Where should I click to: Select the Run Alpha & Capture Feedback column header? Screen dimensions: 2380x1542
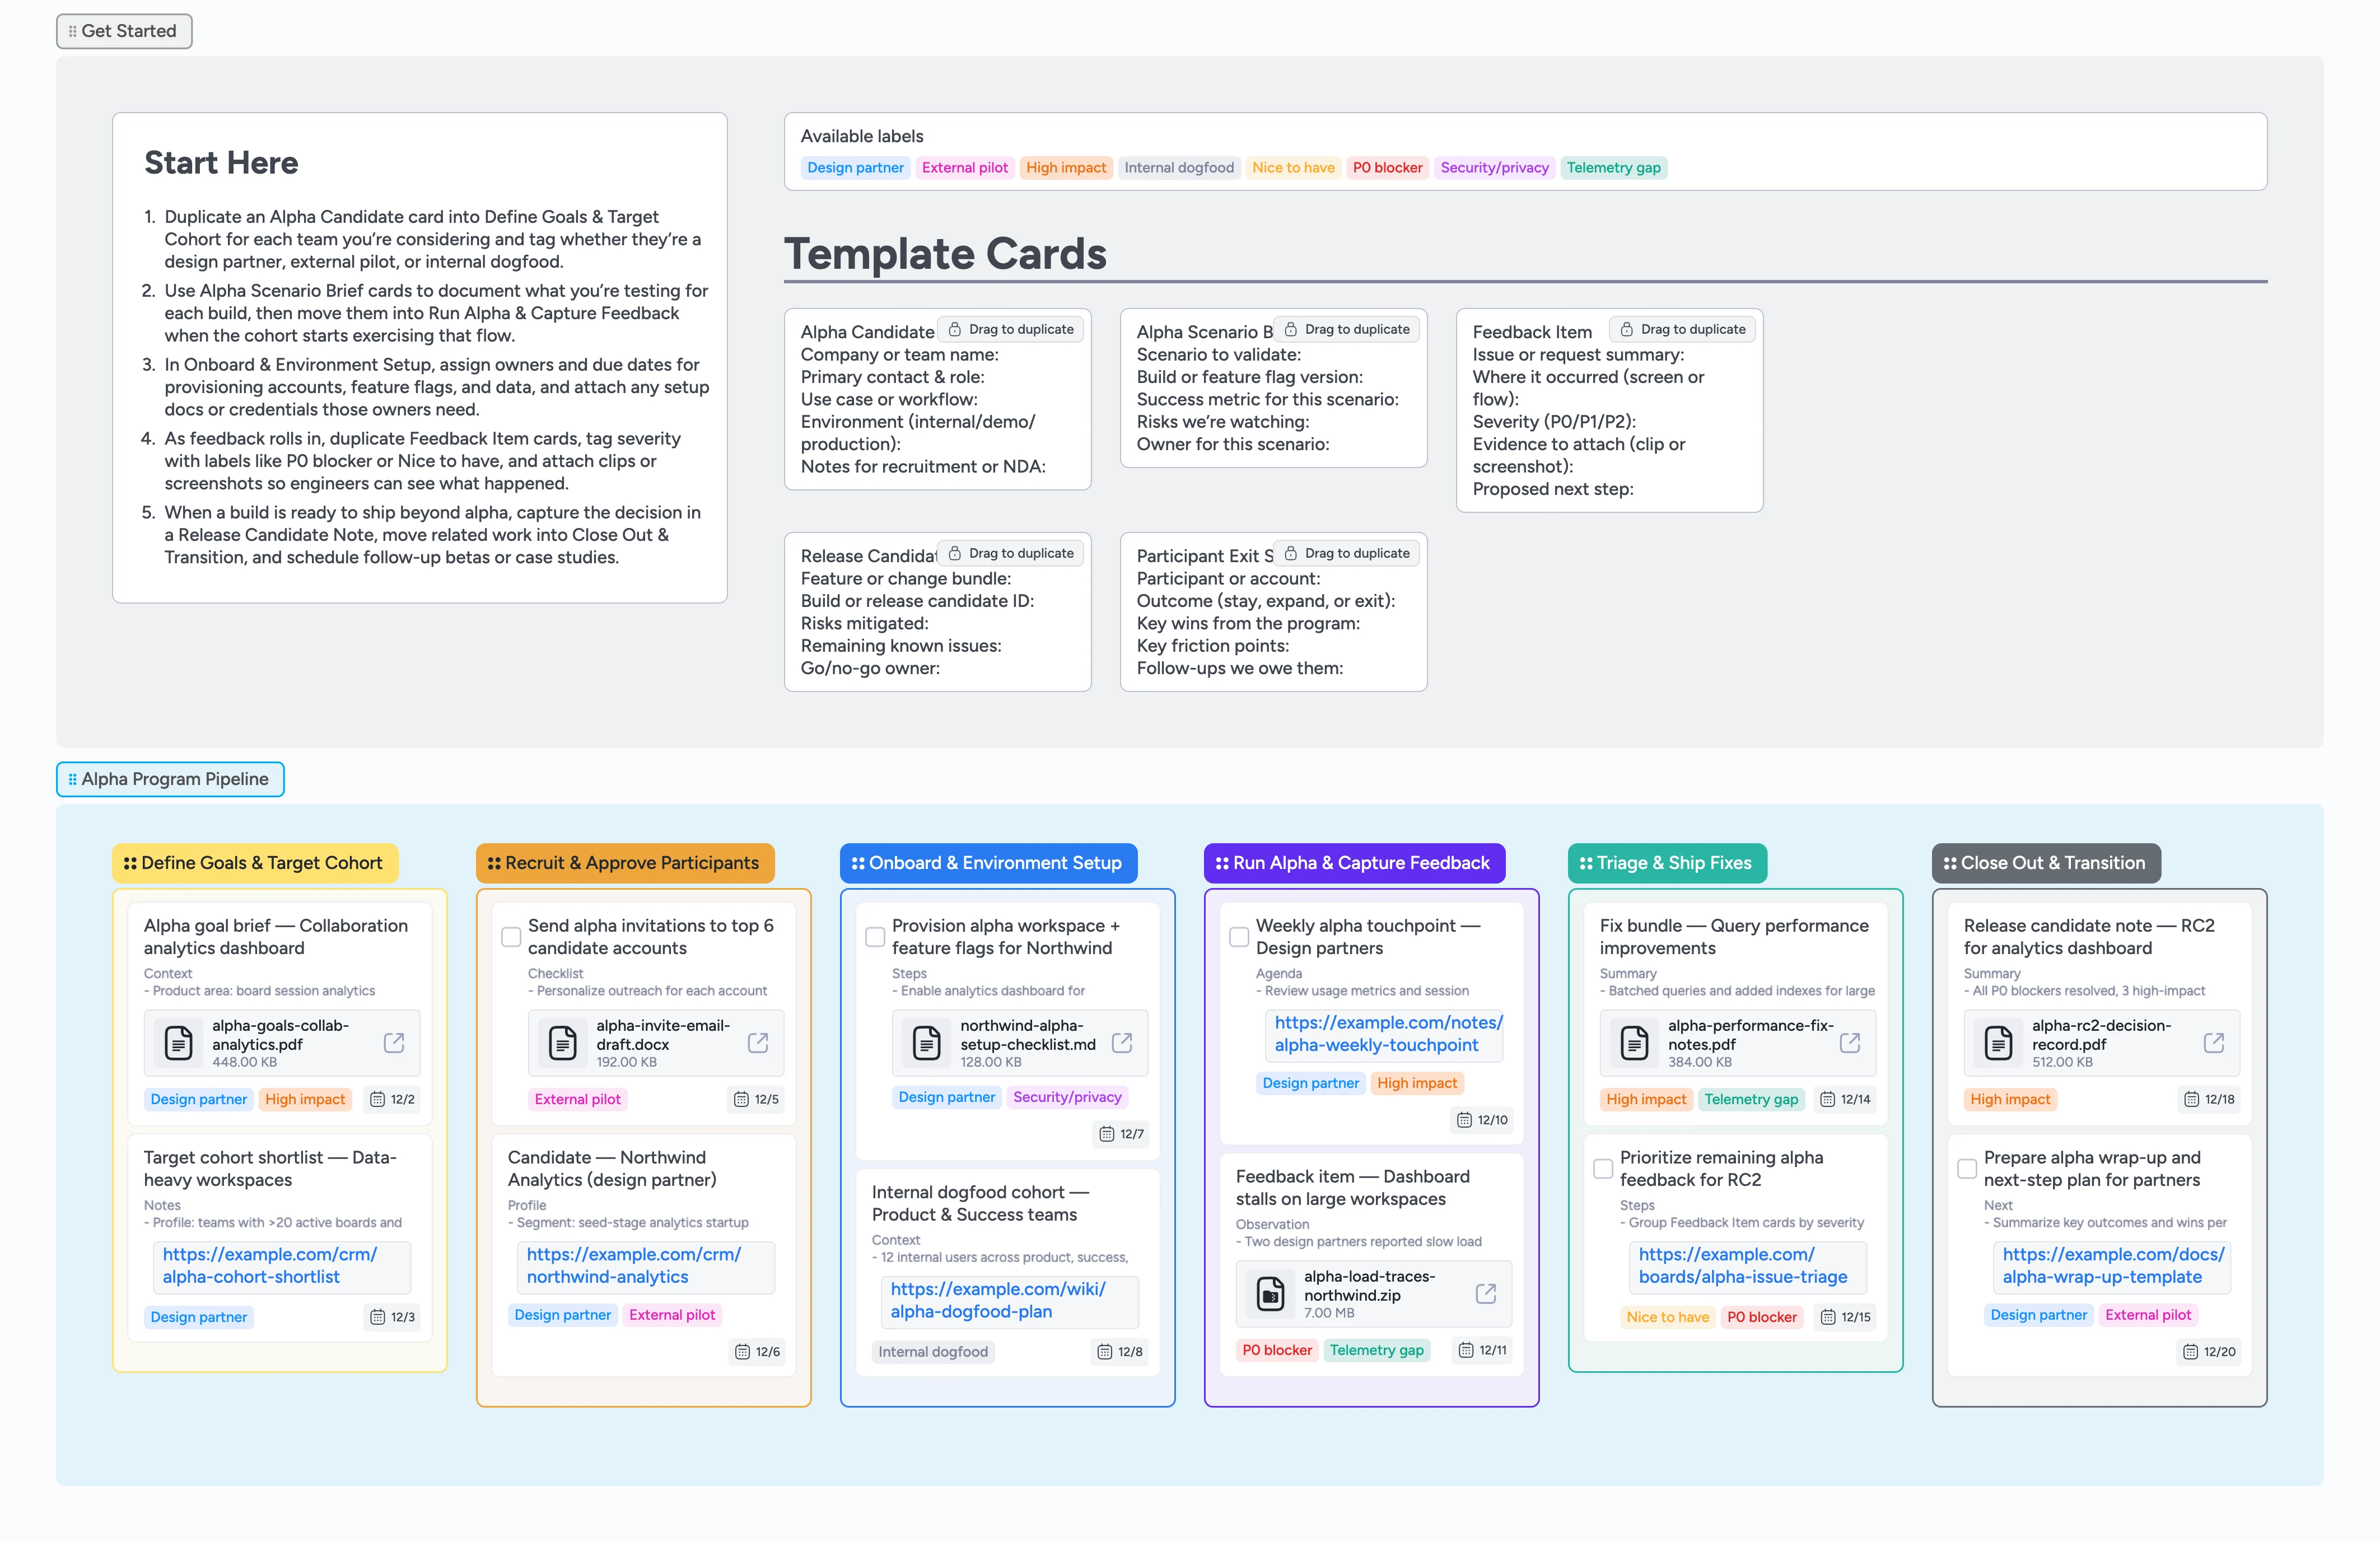pyautogui.click(x=1355, y=862)
